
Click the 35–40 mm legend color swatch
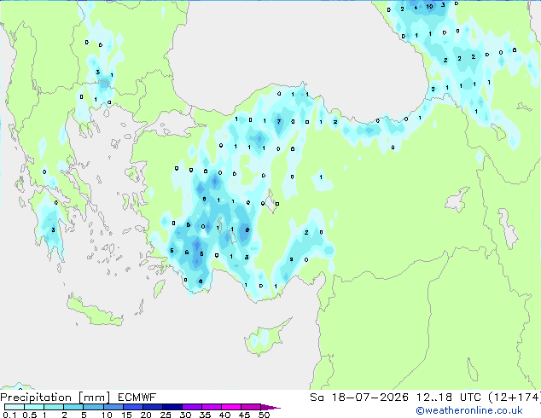coord(211,407)
